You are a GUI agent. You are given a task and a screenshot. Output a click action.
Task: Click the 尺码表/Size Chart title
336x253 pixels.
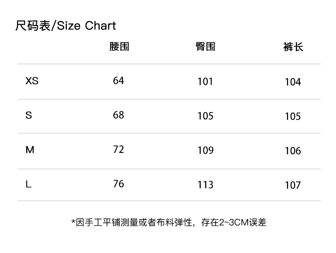65,25
